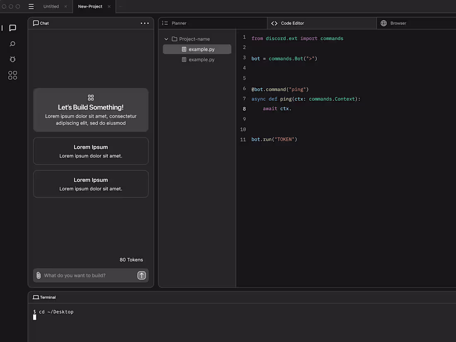This screenshot has width=456, height=342.
Task: Click the checklist icon on the Planner panel
Action: click(164, 23)
